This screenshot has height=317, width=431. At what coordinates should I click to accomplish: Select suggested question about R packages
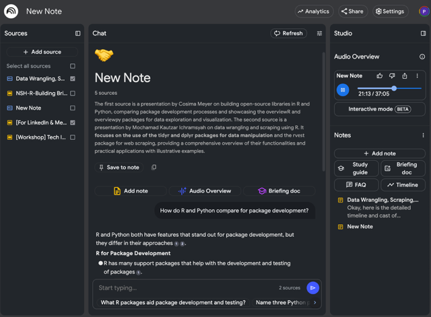coord(173,302)
